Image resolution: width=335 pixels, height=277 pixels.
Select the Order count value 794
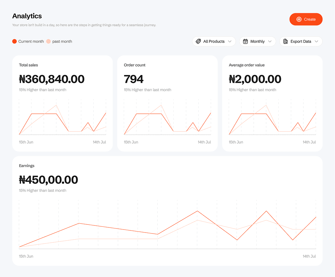[x=133, y=79]
